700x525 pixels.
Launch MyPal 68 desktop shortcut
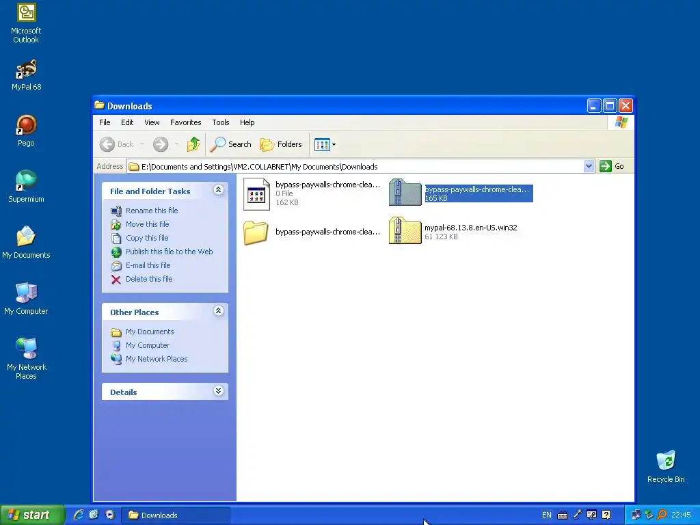(26, 75)
